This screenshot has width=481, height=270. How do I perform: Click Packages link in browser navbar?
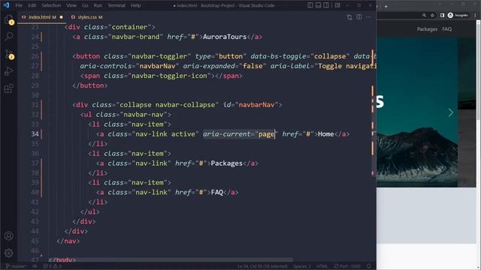click(x=427, y=29)
